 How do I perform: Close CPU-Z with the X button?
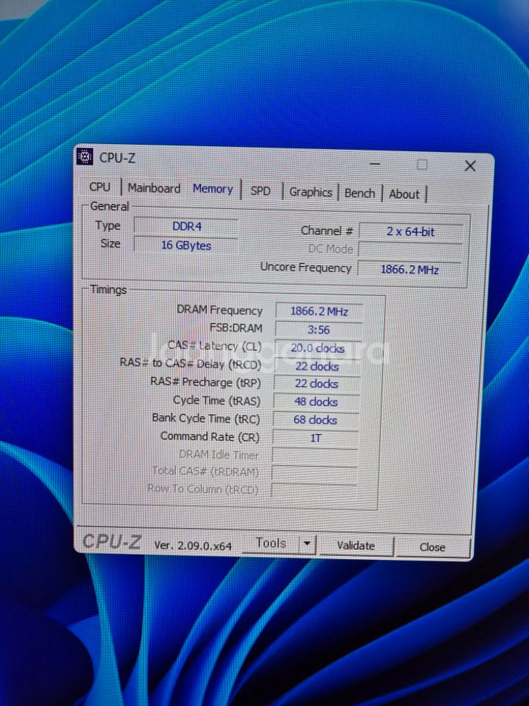[x=470, y=166]
